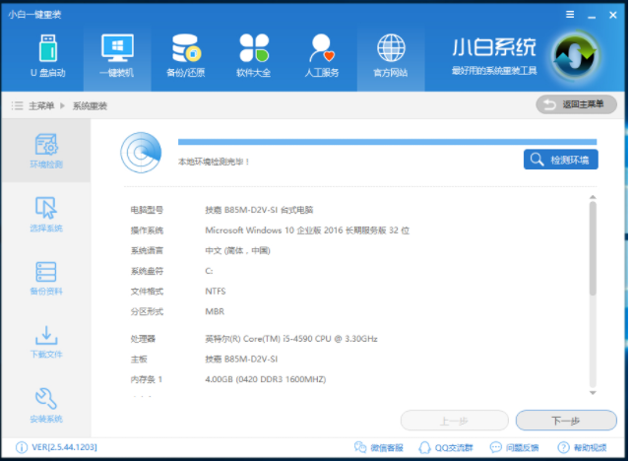Image resolution: width=632 pixels, height=461 pixels.
Task: Open 微信客服 link
Action: click(x=378, y=447)
